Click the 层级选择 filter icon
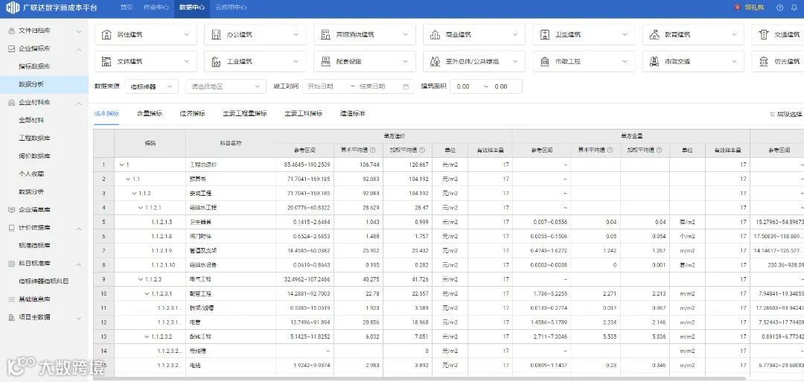Screen dimensions: 804x382 pyautogui.click(x=772, y=115)
